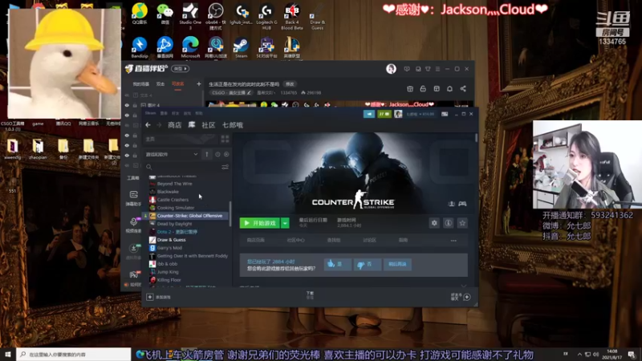Select Draw & Guess in the library list
This screenshot has height=361, width=642.
pyautogui.click(x=171, y=240)
